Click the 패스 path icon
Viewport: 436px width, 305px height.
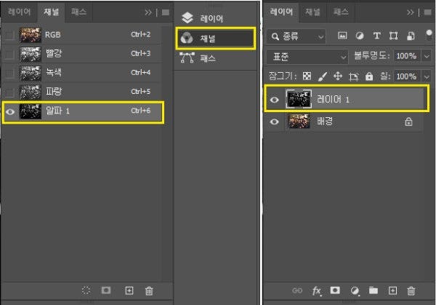click(x=187, y=58)
